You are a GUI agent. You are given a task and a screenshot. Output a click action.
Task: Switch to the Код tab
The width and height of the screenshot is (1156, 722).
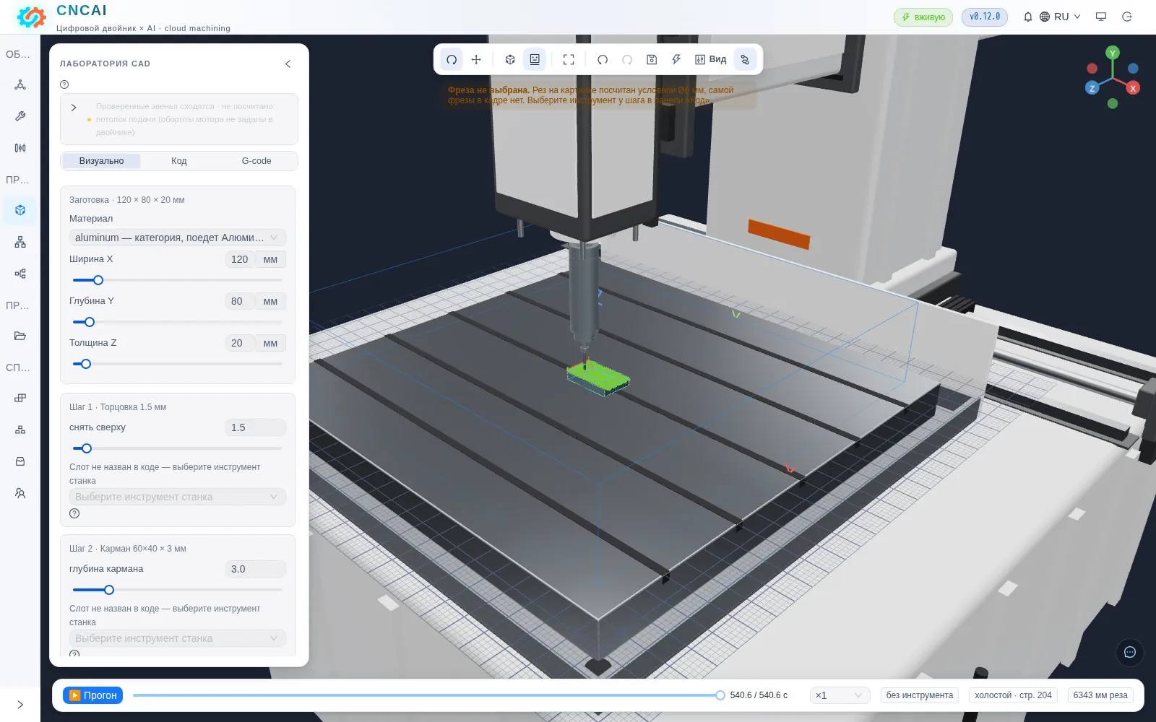coord(179,161)
